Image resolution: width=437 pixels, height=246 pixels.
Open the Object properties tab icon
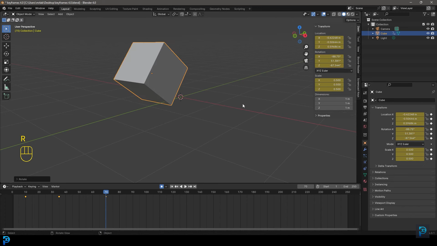[x=365, y=143]
